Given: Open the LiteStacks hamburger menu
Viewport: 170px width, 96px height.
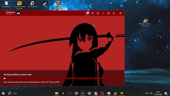Looking at the screenshot, I should click(x=98, y=13).
